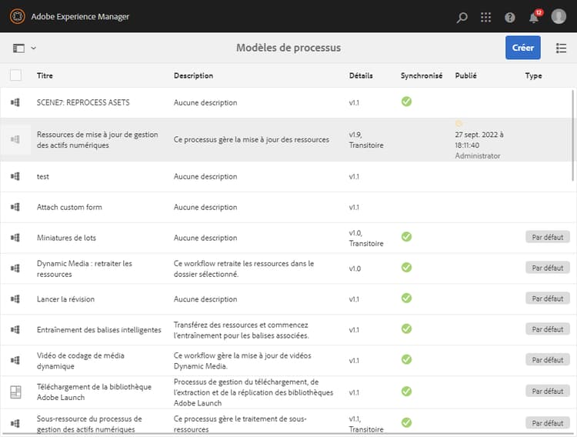The height and width of the screenshot is (437, 577).
Task: Open Entraînement des balises intelligentes title
Action: [99, 329]
